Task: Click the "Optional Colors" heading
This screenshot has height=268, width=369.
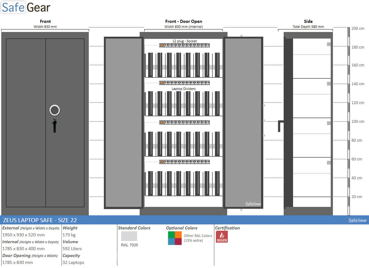Action: click(182, 228)
